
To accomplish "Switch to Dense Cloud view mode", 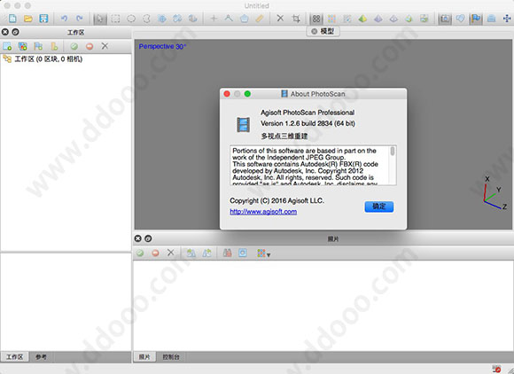I will (x=331, y=19).
